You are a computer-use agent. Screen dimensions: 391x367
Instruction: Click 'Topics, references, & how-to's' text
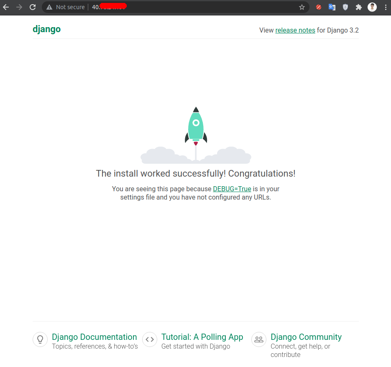[x=95, y=347]
